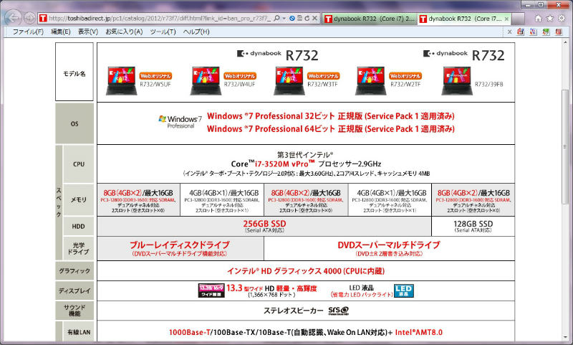Image resolution: width=573 pixels, height=345 pixels.
Task: Click the scrollbar down arrow
Action: 565,337
